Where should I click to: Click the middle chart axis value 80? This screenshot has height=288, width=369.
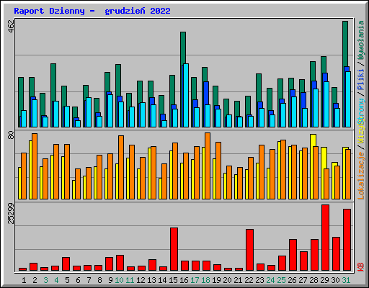[x=11, y=135]
